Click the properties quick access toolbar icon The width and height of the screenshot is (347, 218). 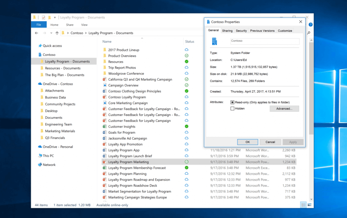click(43, 17)
